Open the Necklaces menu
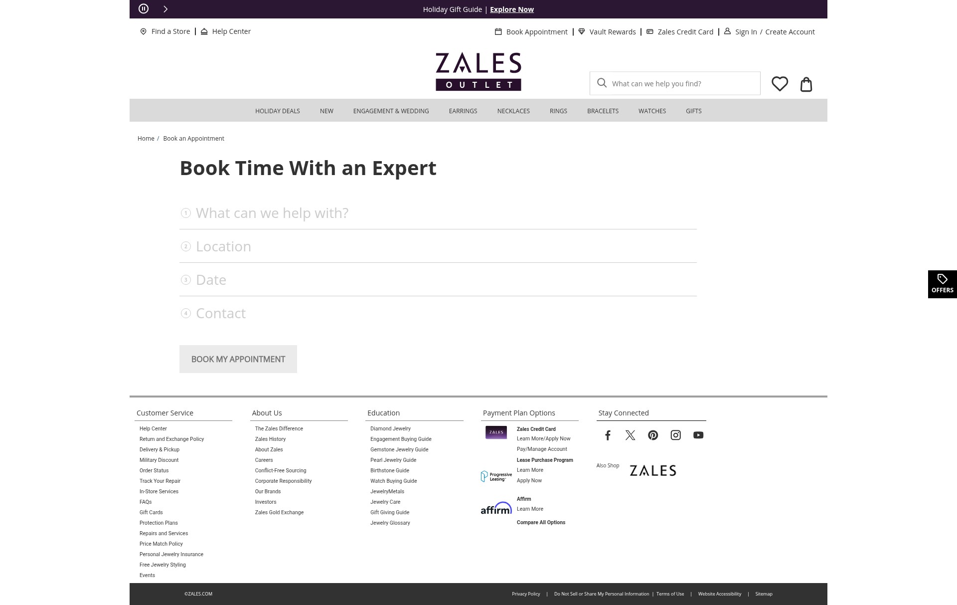Screen dimensions: 957x605 [513, 111]
